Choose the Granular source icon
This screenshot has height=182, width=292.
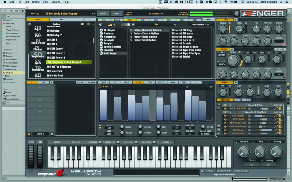(101, 50)
